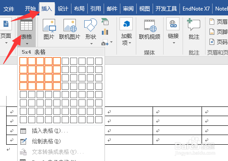Click the 页面 pages icon

(x=6, y=24)
